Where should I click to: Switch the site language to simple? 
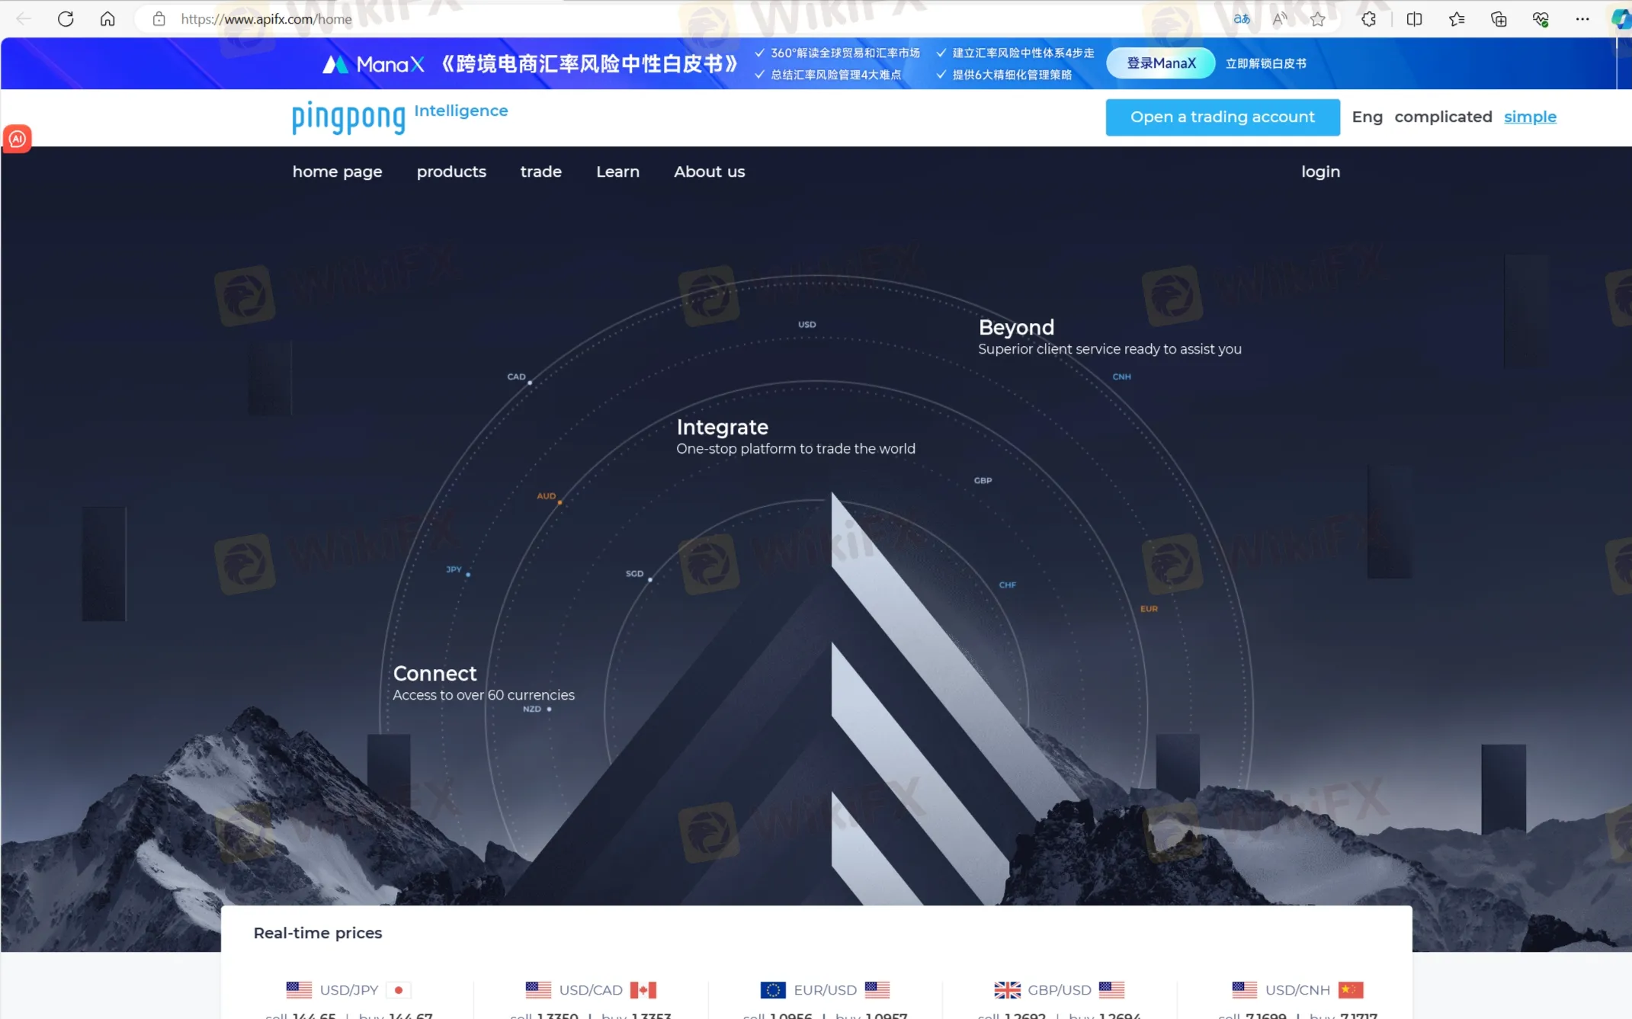pyautogui.click(x=1530, y=117)
